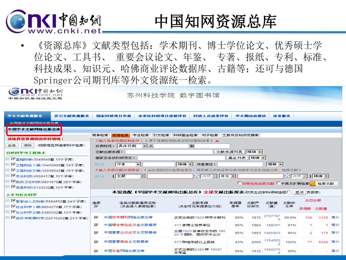Collapse search range section with red arrow

pos(217,140)
